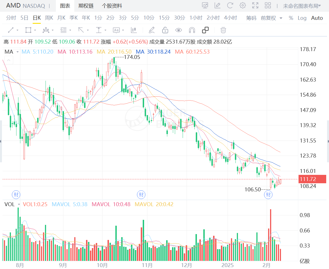
Task: Toggle percent scale mode
Action: pyautogui.click(x=291, y=18)
